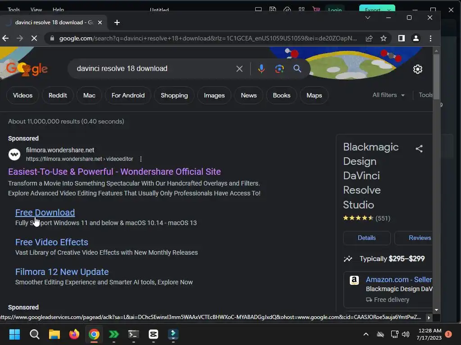Open the terminal taskbar icon
This screenshot has width=461, height=345.
[133, 334]
